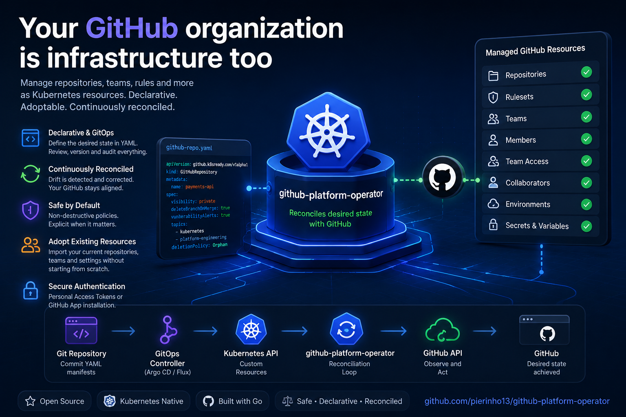This screenshot has height=417, width=626.
Task: Click the Adopt Existing Resources people icon
Action: pos(31,245)
